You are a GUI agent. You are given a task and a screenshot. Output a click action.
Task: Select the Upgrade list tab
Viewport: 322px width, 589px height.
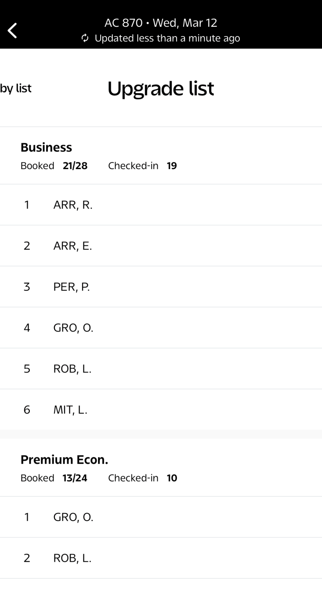(161, 88)
